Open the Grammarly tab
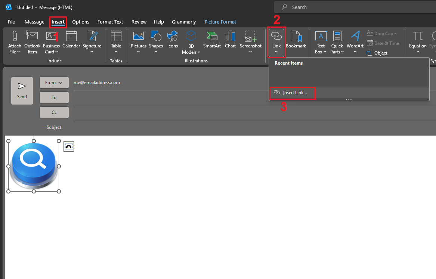The image size is (436, 279). coord(184,22)
